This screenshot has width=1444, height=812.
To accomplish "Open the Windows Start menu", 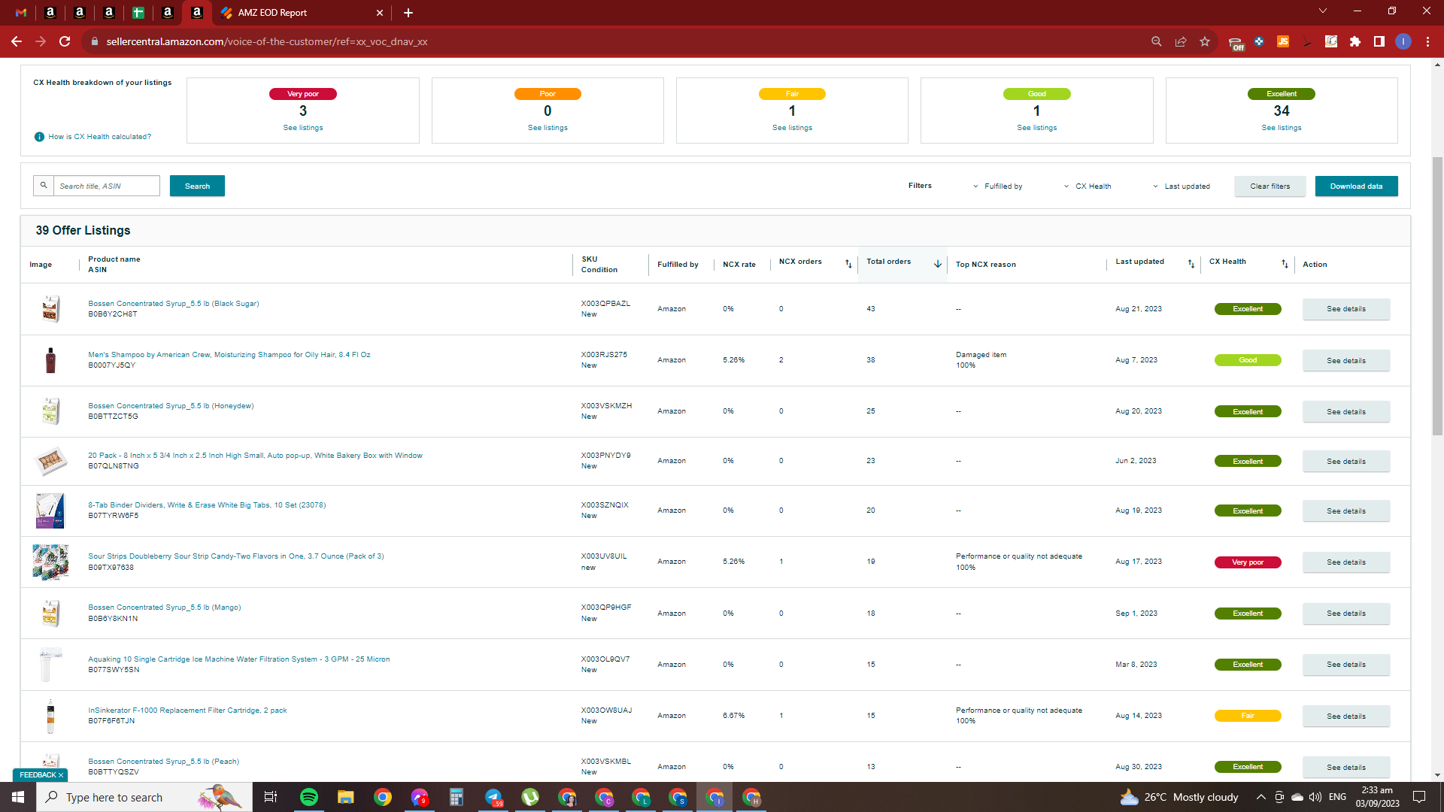I will 18,797.
